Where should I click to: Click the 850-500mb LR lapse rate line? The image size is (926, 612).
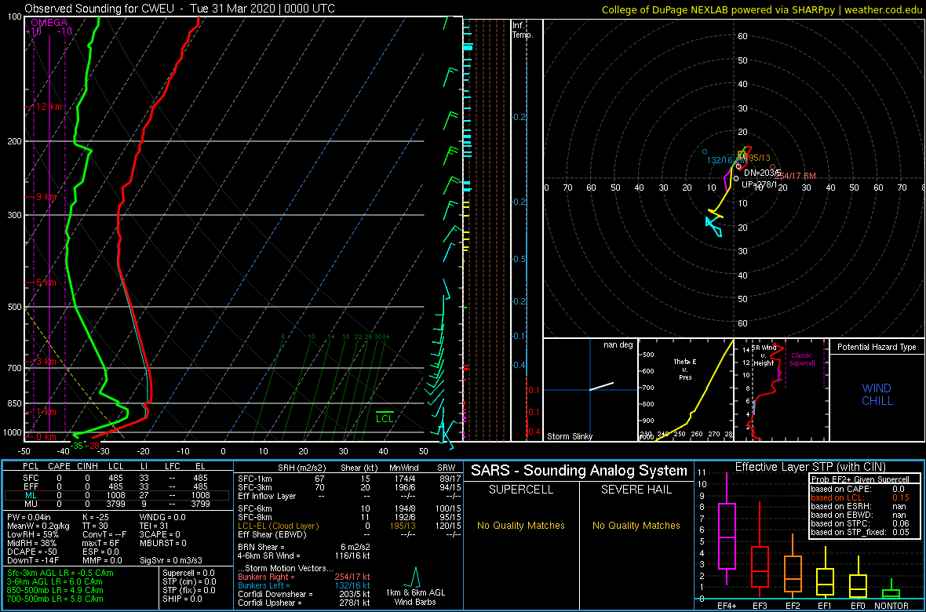click(x=56, y=589)
